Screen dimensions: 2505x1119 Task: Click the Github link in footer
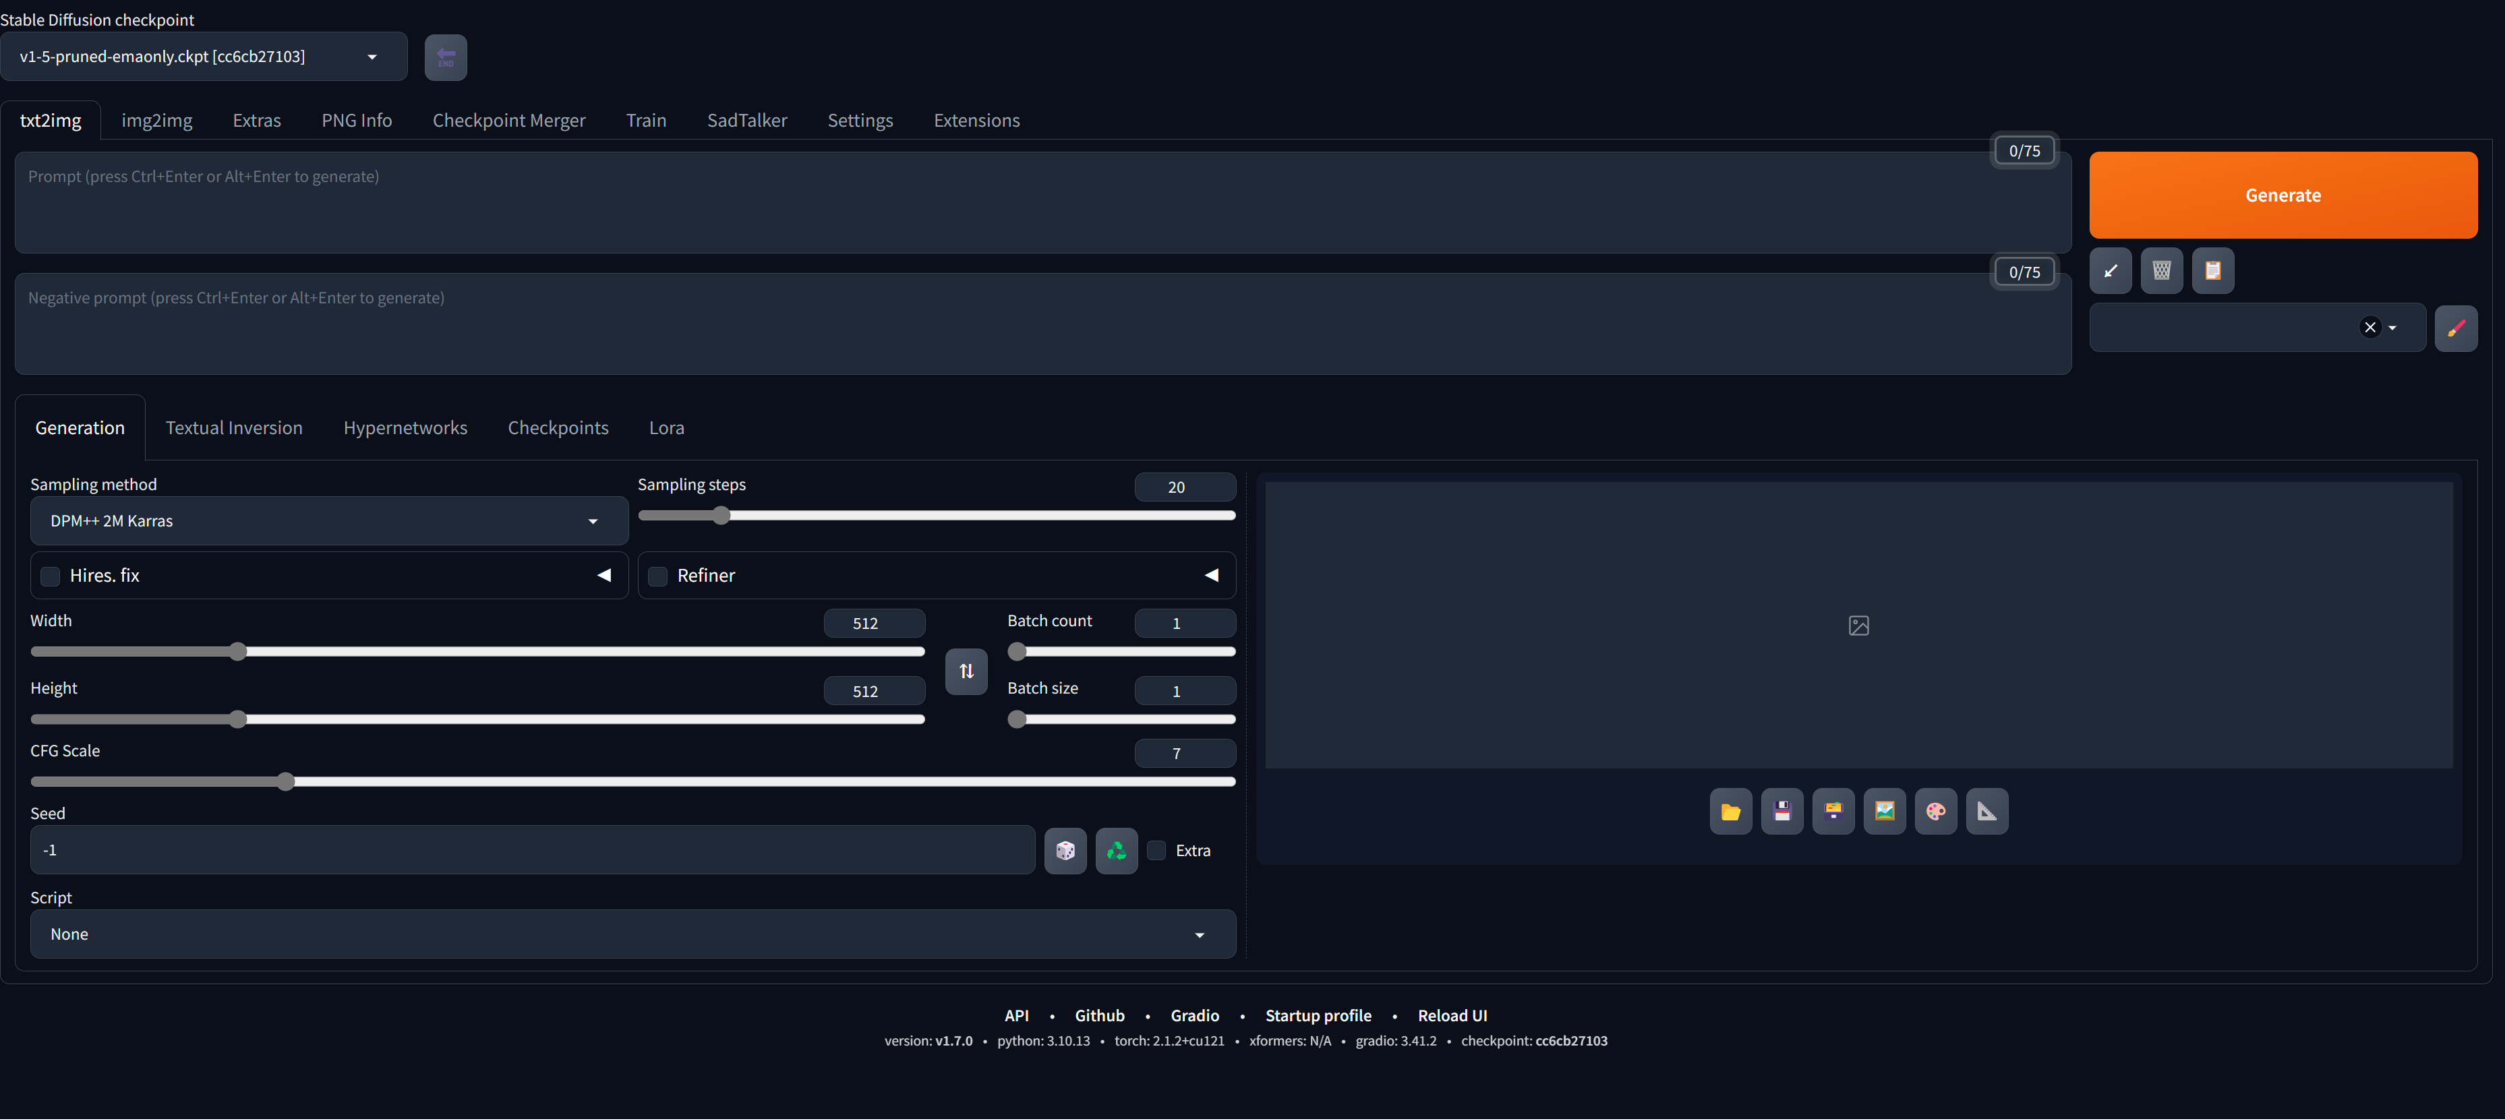coord(1100,1014)
